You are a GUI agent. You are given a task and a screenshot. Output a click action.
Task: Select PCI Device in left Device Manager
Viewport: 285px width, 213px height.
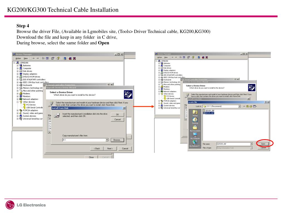pyautogui.click(x=31, y=105)
